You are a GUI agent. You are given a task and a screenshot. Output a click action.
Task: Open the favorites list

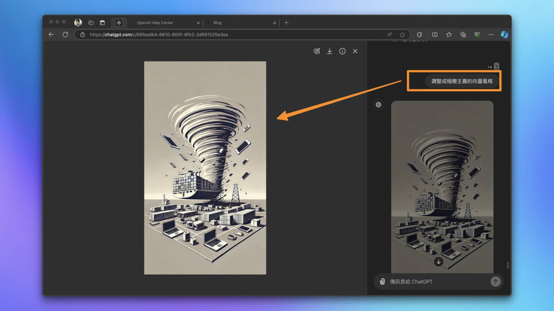point(449,35)
